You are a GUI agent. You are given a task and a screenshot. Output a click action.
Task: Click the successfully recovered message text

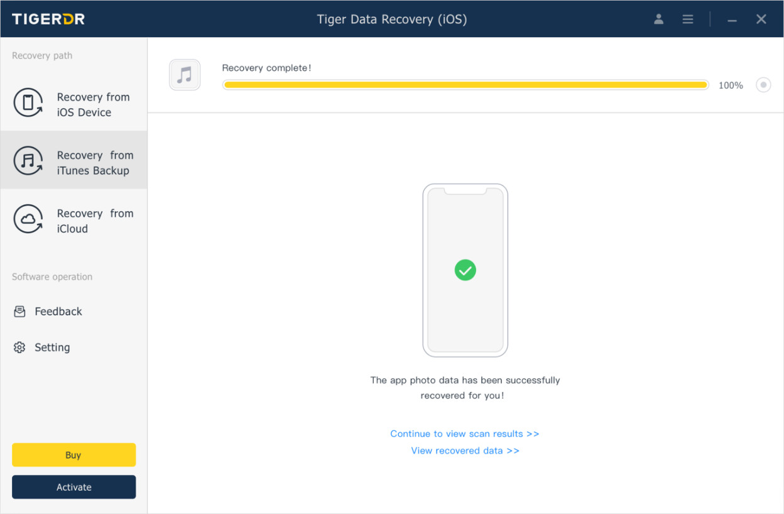(465, 388)
